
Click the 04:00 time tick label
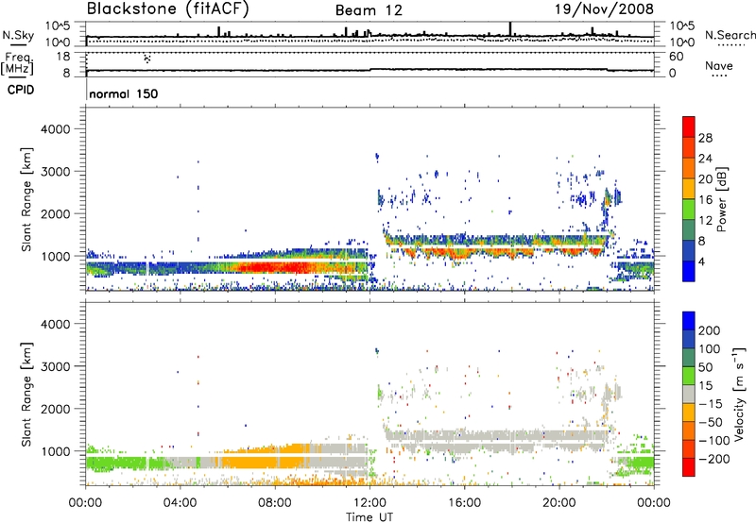point(180,503)
